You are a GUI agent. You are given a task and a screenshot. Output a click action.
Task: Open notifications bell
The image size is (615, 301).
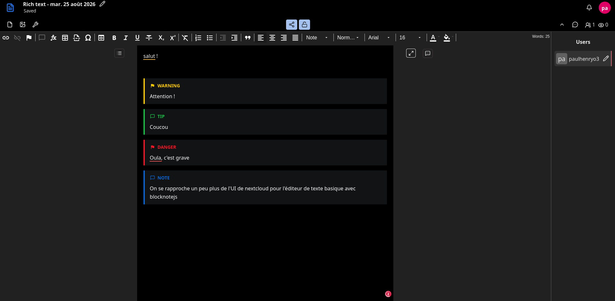pos(589,8)
